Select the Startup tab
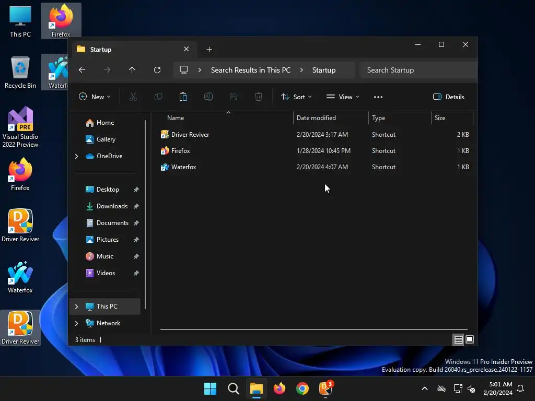The height and width of the screenshot is (401, 535). pos(134,50)
